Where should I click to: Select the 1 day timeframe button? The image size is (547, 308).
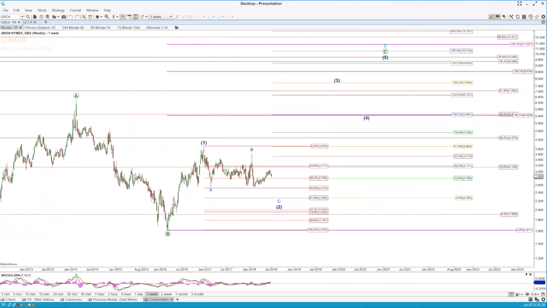pyautogui.click(x=138, y=294)
